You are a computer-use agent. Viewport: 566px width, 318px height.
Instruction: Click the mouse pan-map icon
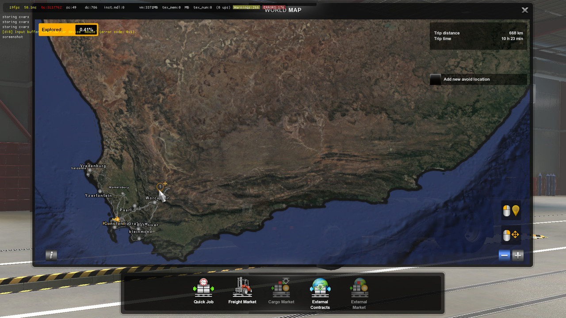[511, 235]
